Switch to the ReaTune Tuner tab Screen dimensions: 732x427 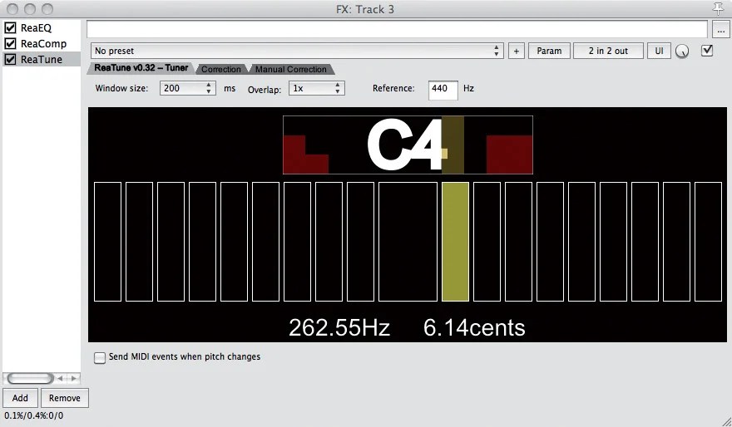[x=141, y=68]
